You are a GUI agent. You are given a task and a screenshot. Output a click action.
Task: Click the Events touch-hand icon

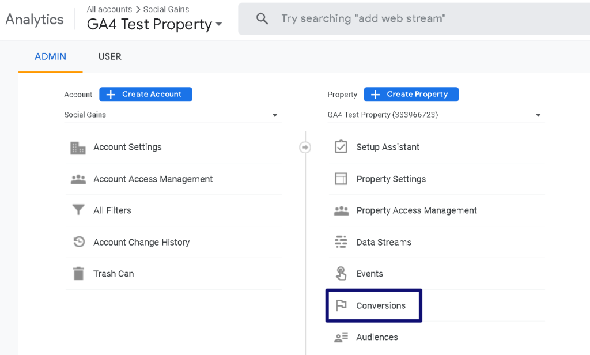[x=341, y=273]
